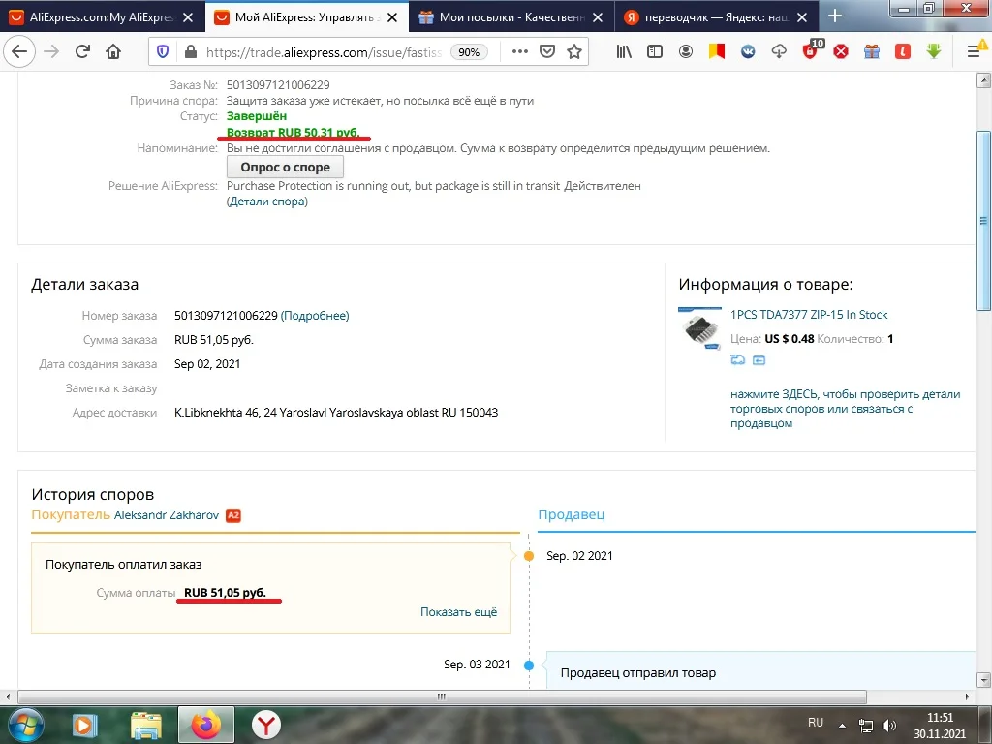The image size is (992, 744).
Task: Open the page actions three-dot menu
Action: pyautogui.click(x=519, y=52)
